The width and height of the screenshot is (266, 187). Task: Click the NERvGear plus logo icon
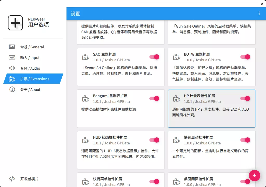click(15, 23)
